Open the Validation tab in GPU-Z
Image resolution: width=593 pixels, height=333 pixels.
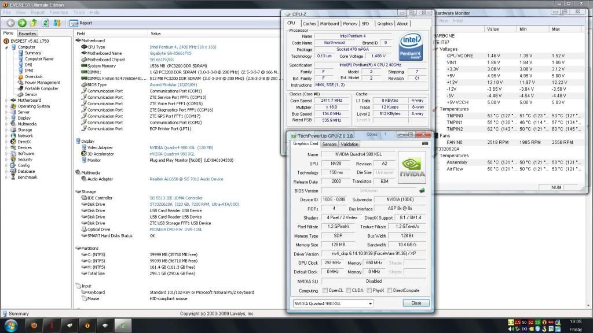point(349,144)
